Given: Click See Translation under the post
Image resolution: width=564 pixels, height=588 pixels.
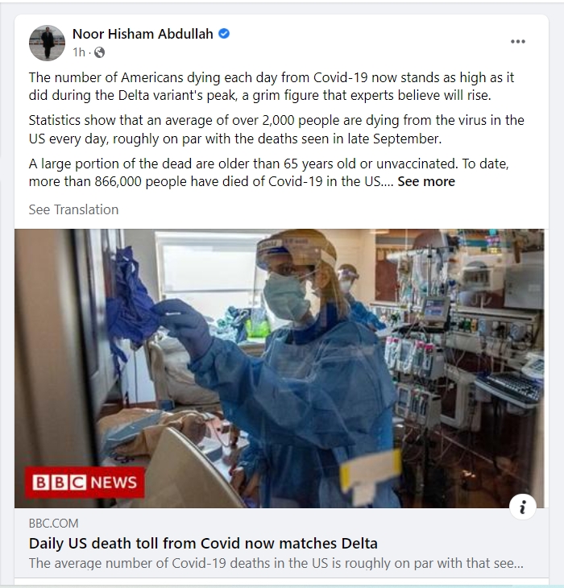Looking at the screenshot, I should 73,209.
